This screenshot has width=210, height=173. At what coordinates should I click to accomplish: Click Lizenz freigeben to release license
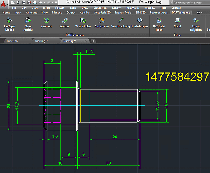click(x=196, y=21)
